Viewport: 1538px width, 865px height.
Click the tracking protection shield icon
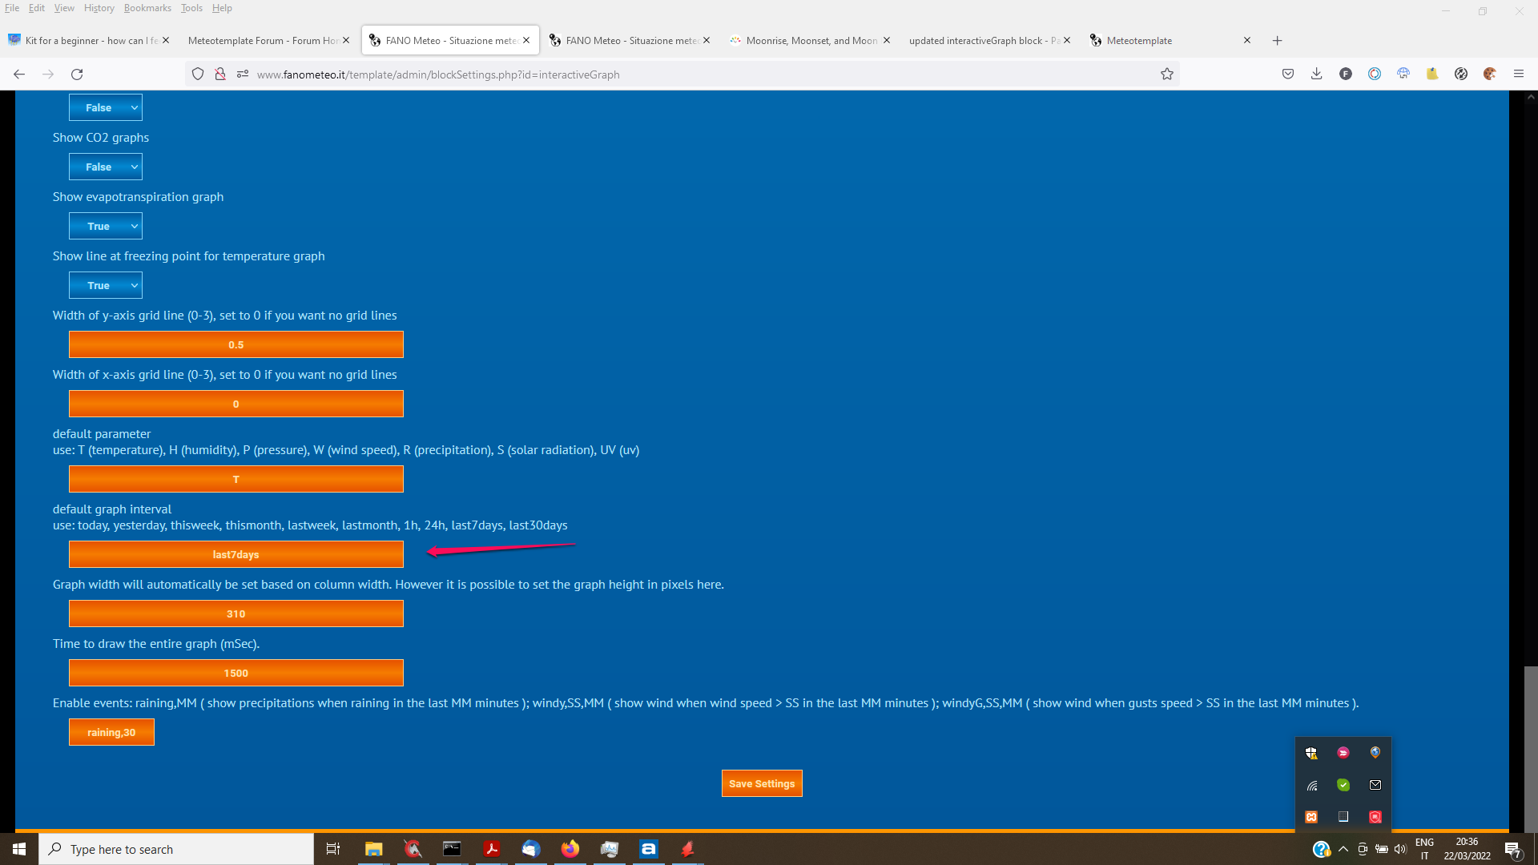(x=198, y=74)
